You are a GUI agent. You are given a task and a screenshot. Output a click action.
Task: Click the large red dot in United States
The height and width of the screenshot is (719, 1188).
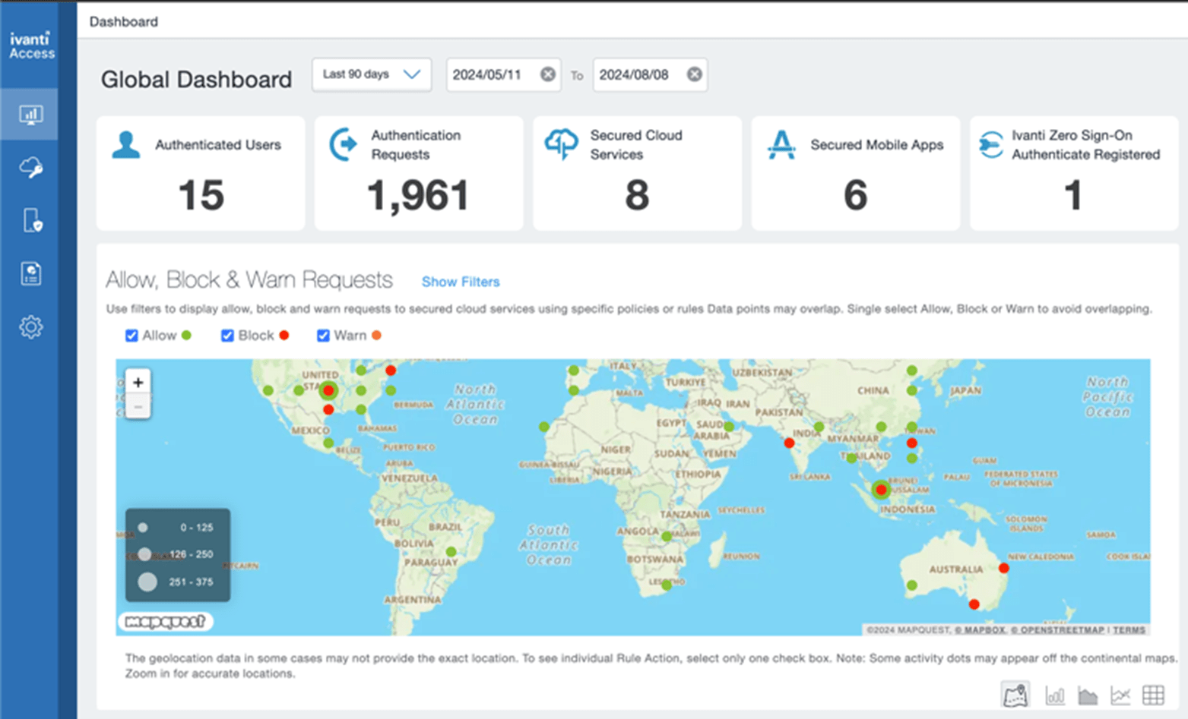(x=328, y=391)
